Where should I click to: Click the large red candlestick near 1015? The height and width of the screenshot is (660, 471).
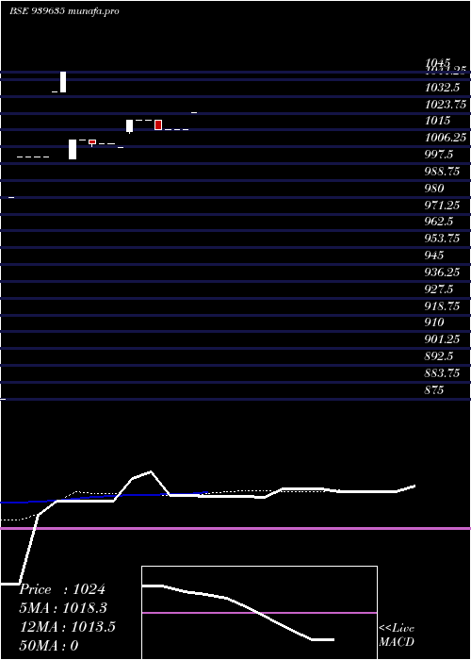pos(158,125)
